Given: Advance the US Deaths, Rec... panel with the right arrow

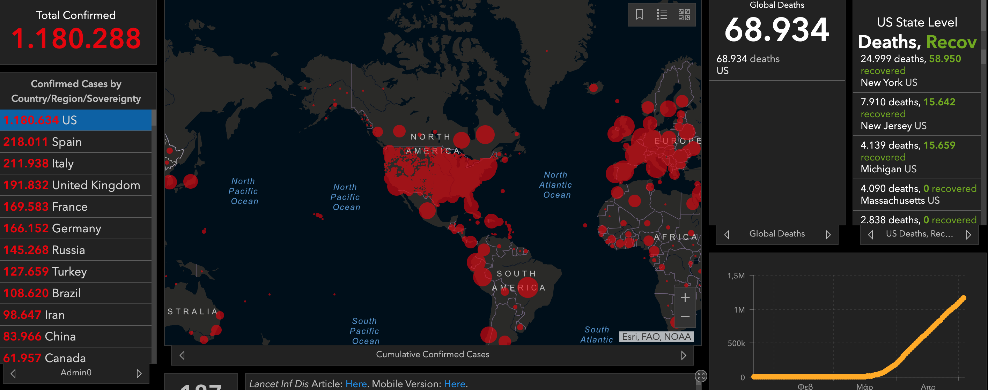Looking at the screenshot, I should pos(968,234).
